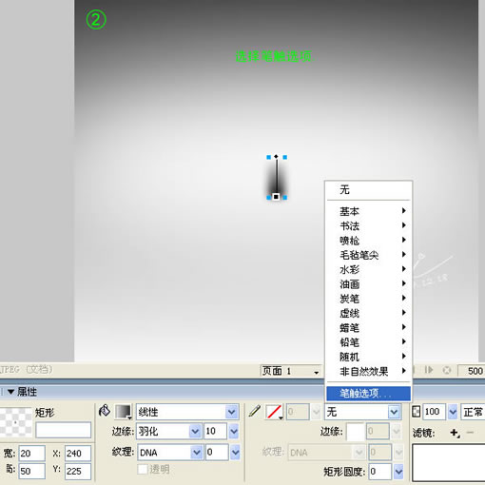This screenshot has height=485, width=485.
Task: Open the 正常 blend mode dropdown
Action: click(x=473, y=412)
